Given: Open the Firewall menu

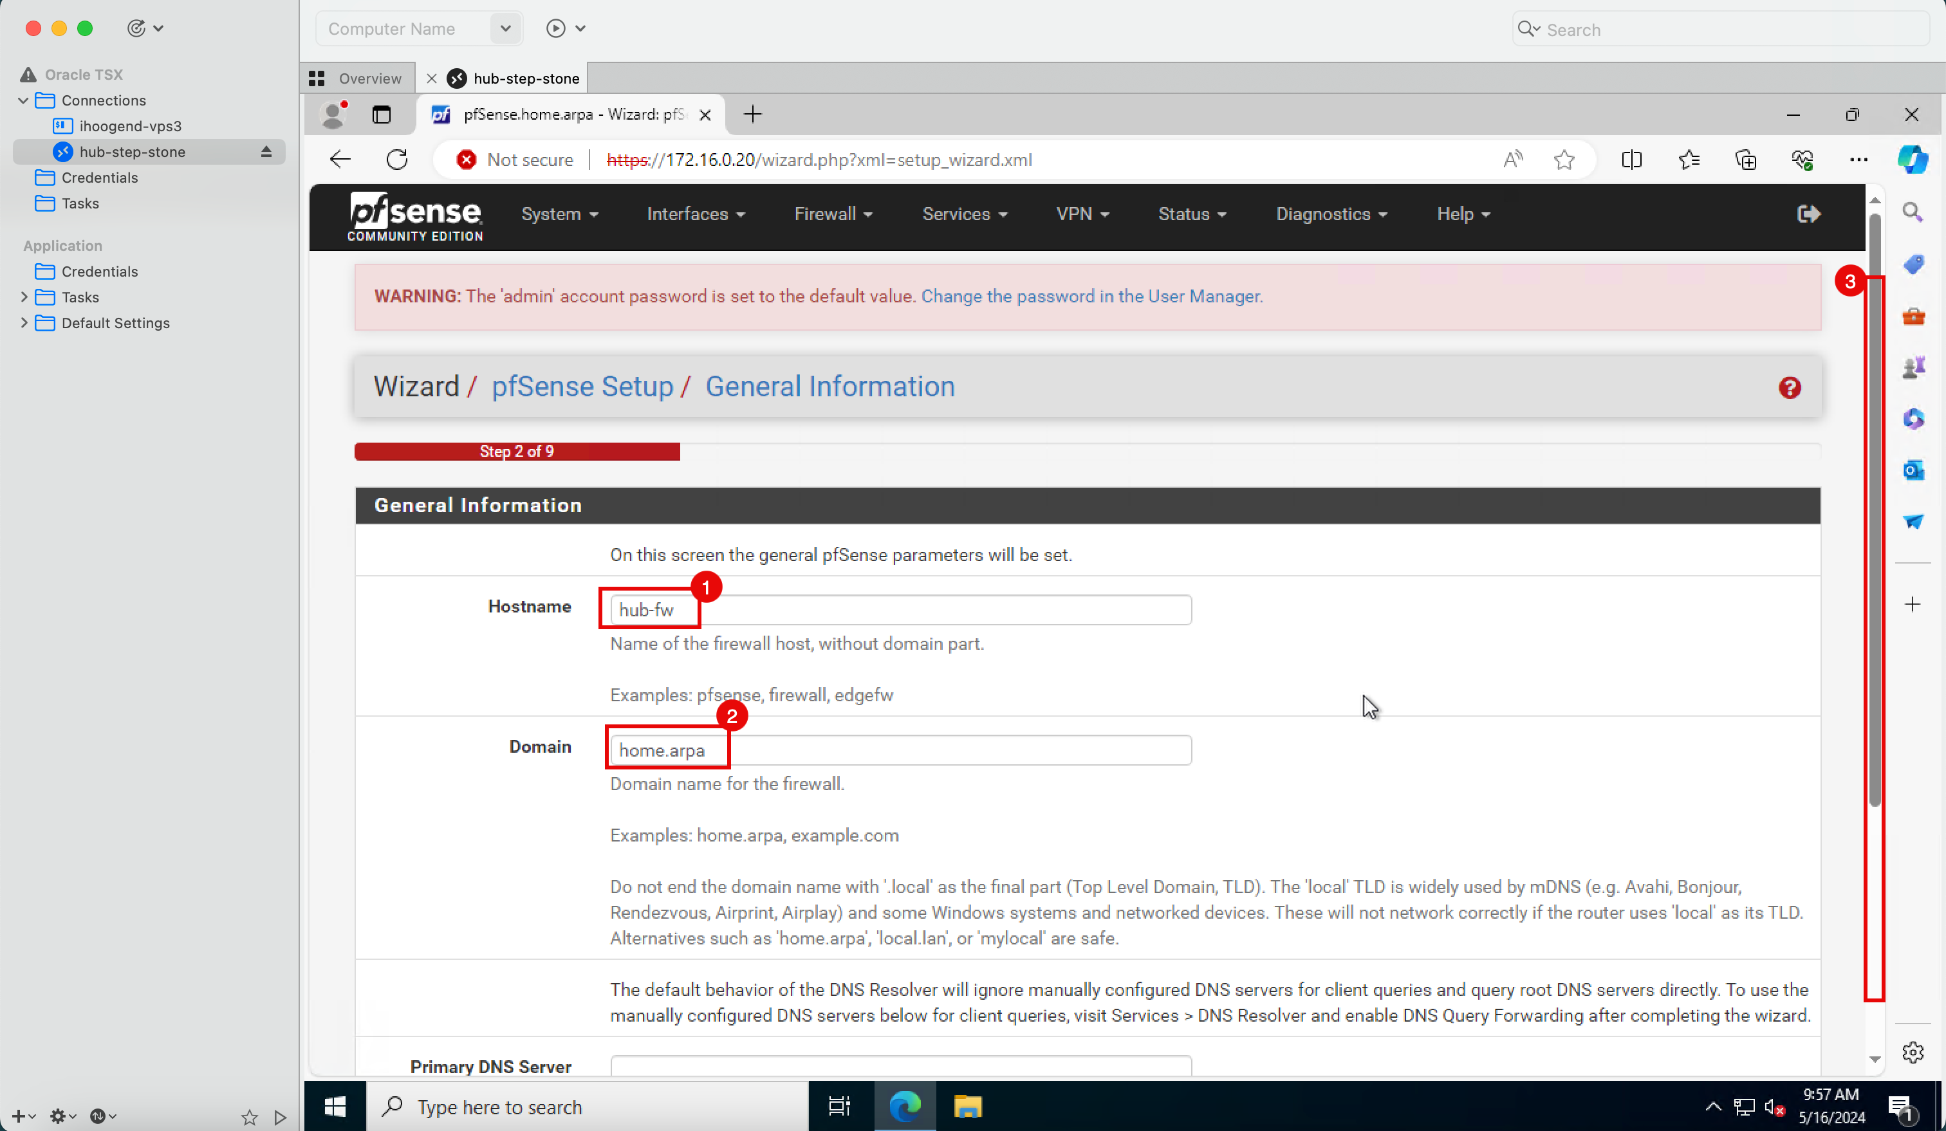Looking at the screenshot, I should pos(833,214).
